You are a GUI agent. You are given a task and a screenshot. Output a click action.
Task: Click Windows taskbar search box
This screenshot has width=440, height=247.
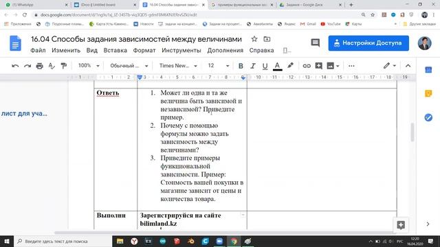coord(63,241)
